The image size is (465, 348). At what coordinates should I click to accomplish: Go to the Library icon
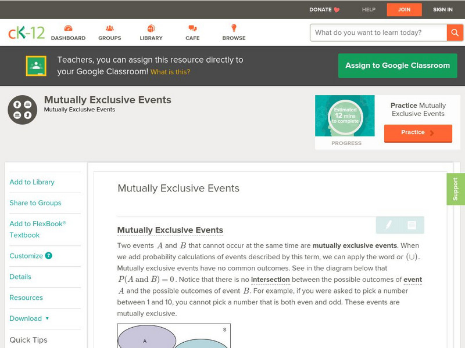(151, 28)
